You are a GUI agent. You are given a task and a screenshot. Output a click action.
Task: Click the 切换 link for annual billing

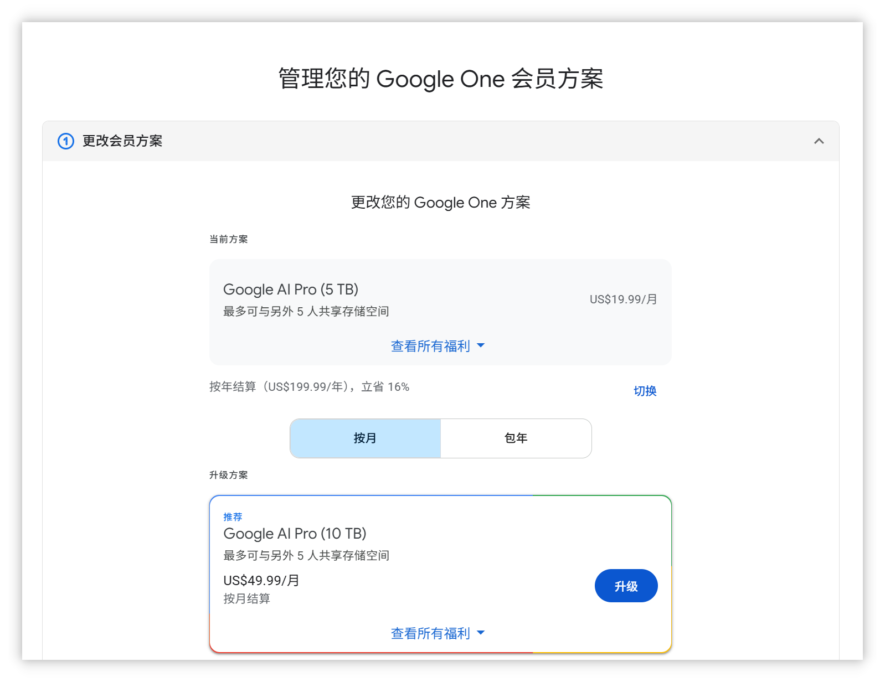coord(645,391)
